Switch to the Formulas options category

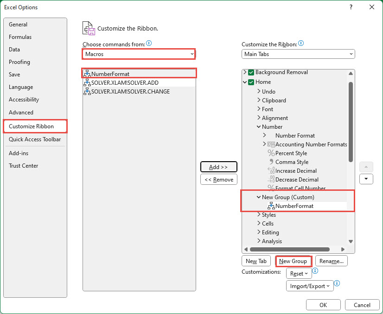[20, 37]
